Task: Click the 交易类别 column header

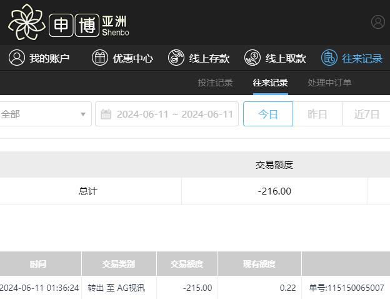Action: pos(119,264)
